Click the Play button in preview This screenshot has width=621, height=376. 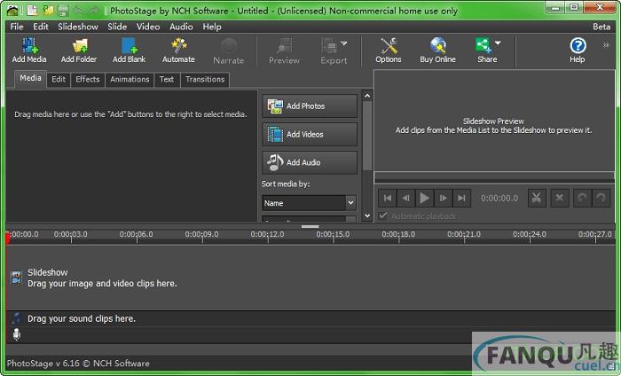424,198
